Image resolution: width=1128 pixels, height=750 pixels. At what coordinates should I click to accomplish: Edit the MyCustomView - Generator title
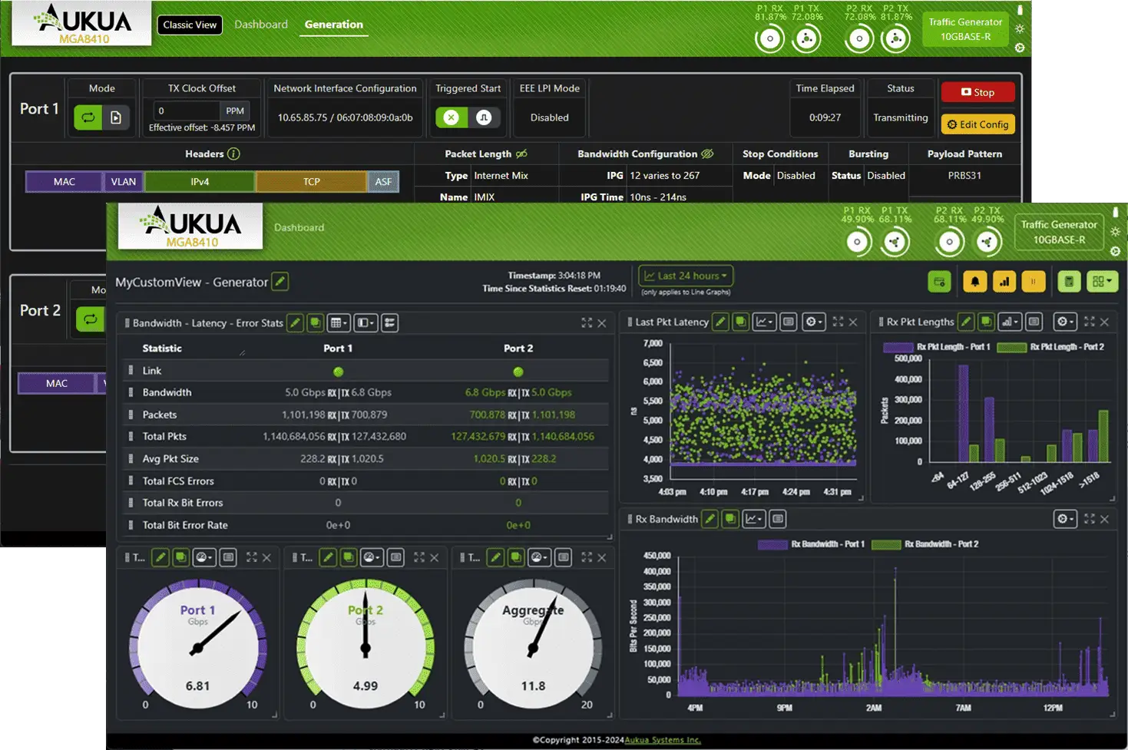click(280, 282)
